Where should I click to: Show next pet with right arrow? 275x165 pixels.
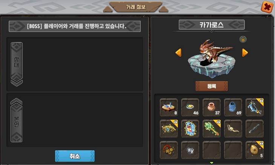(x=245, y=53)
